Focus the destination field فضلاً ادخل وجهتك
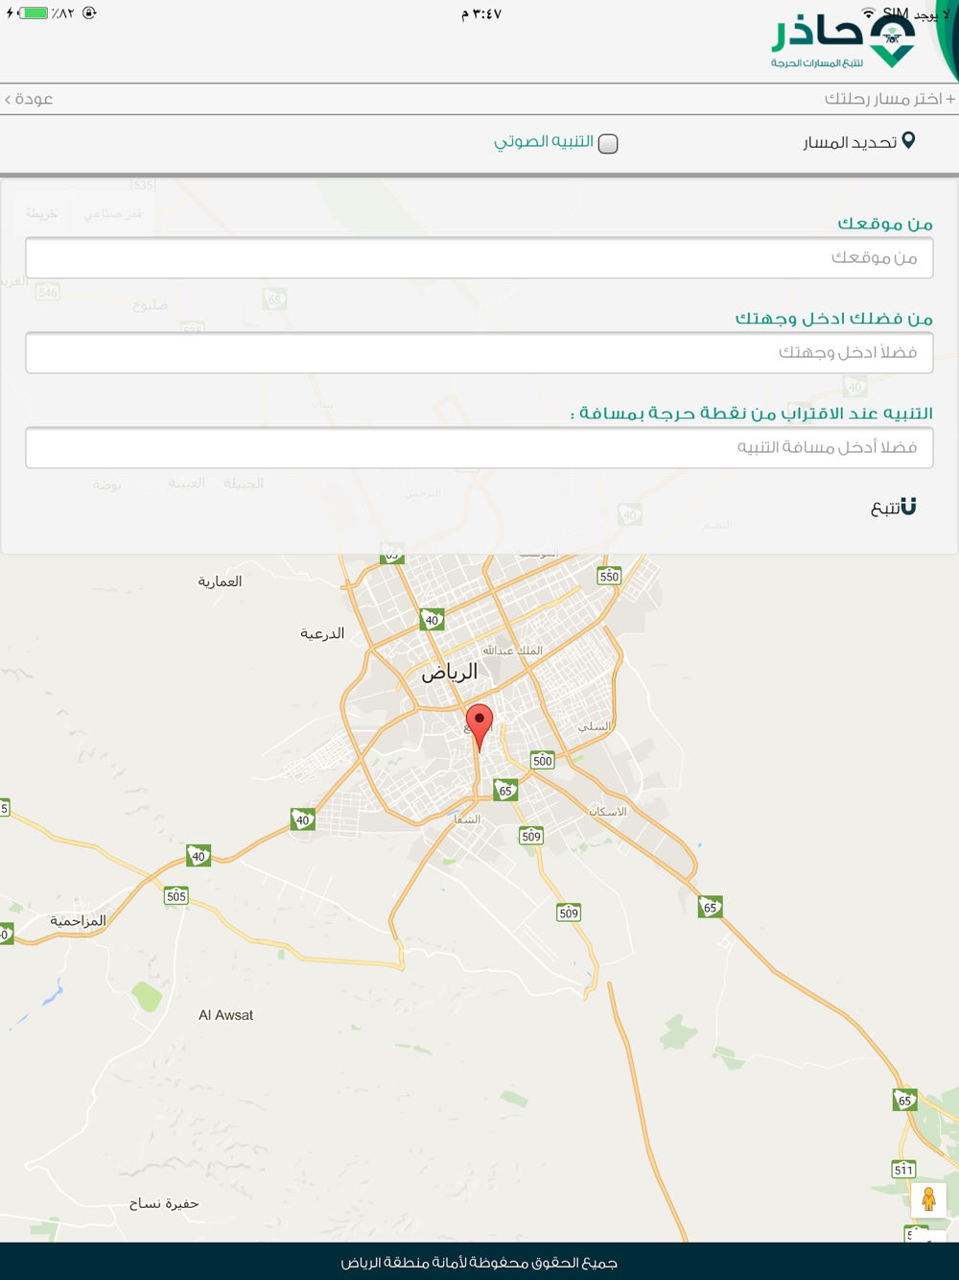Screen dimensions: 959x1280 click(x=479, y=352)
